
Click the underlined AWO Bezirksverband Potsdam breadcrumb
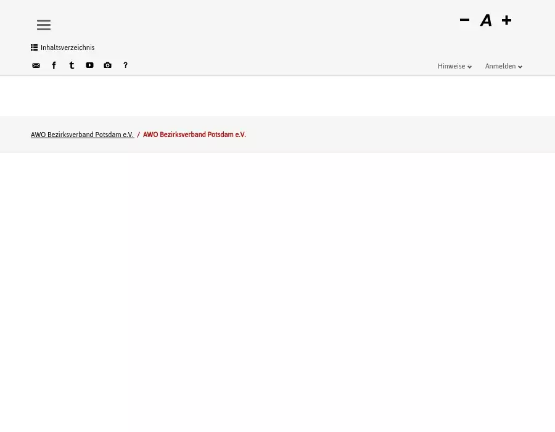82,135
